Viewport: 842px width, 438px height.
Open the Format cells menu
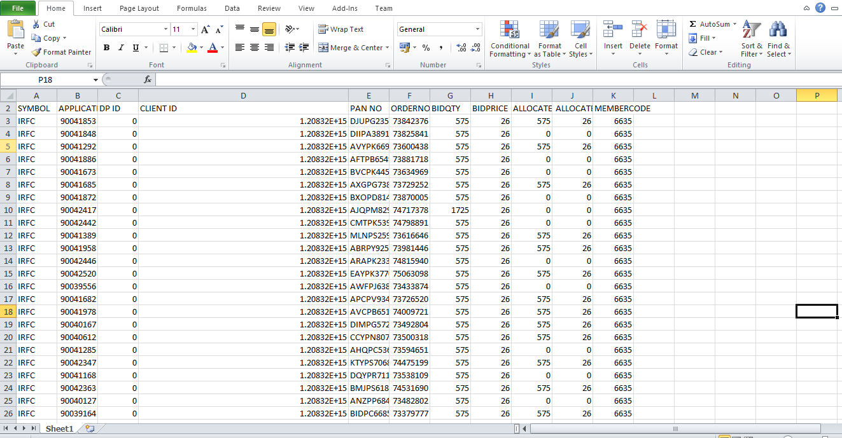coord(666,38)
